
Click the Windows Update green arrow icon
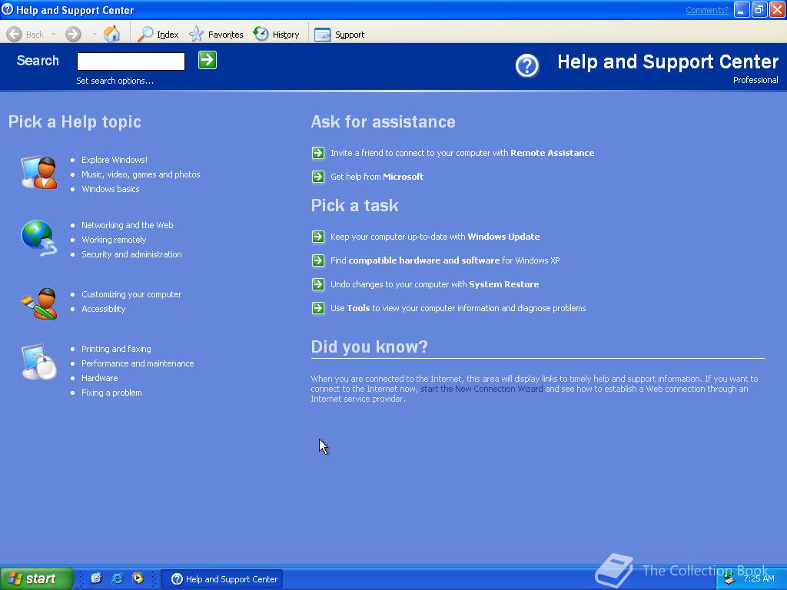pos(318,237)
